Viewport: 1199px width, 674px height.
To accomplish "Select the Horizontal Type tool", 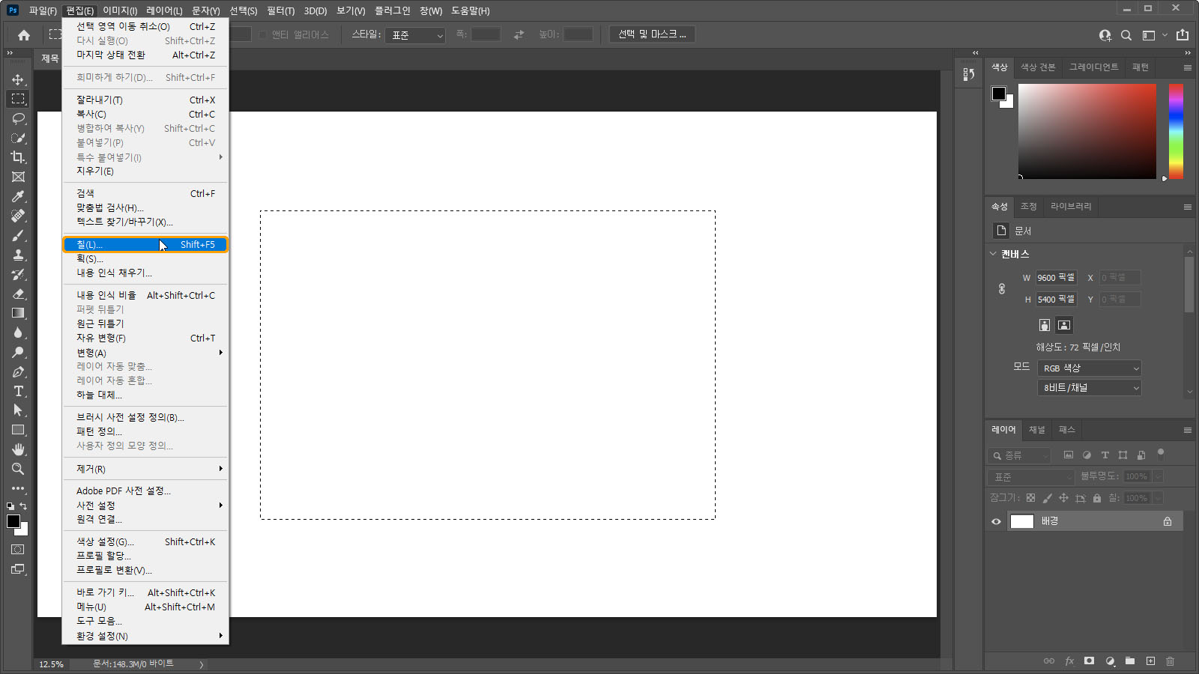I will [18, 391].
